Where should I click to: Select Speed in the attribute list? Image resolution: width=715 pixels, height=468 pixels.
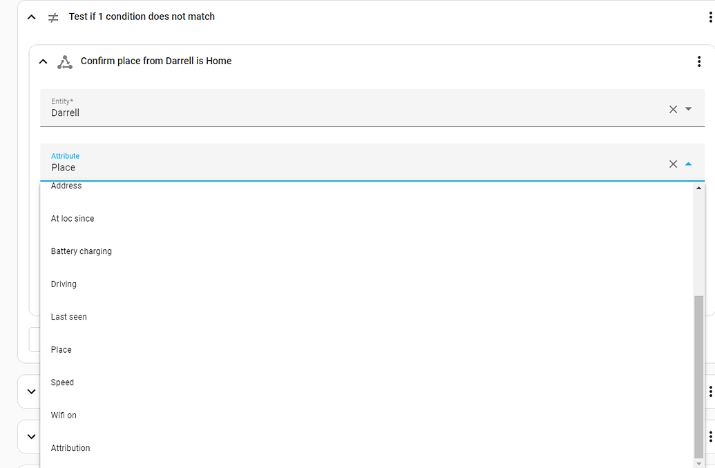(x=62, y=382)
